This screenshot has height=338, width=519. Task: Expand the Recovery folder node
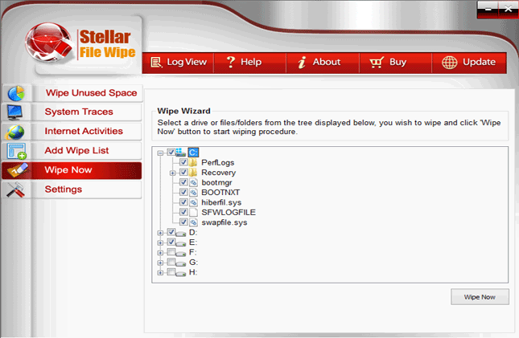172,173
